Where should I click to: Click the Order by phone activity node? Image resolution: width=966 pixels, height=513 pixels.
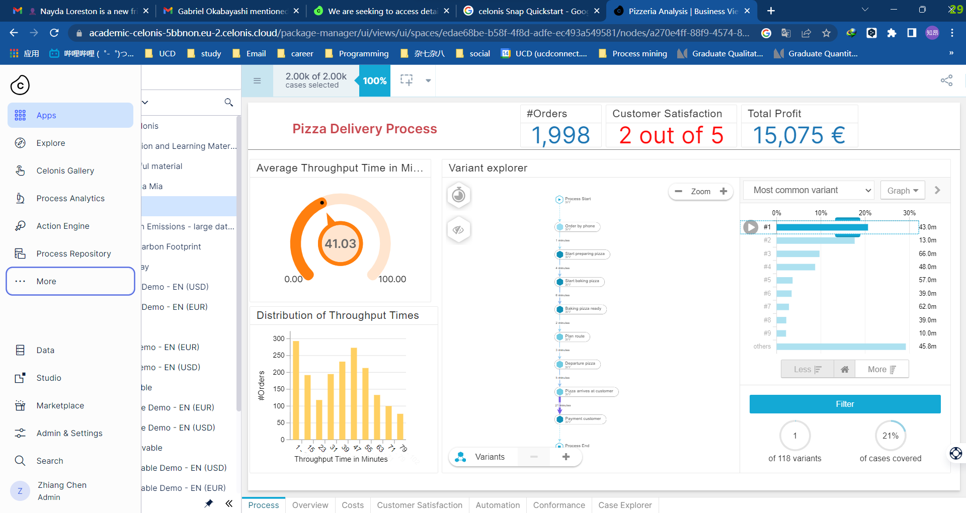[578, 227]
